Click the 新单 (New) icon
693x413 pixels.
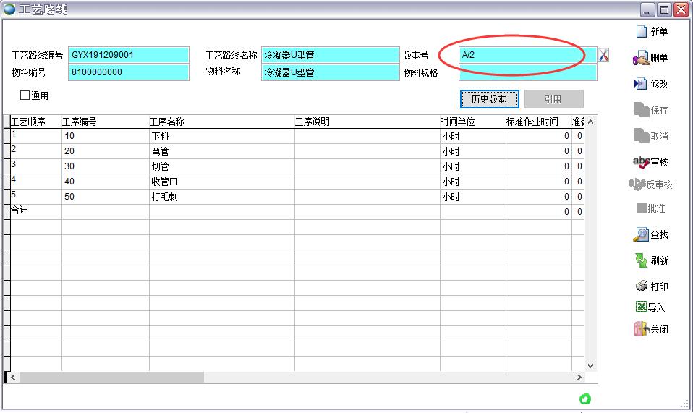pos(640,32)
